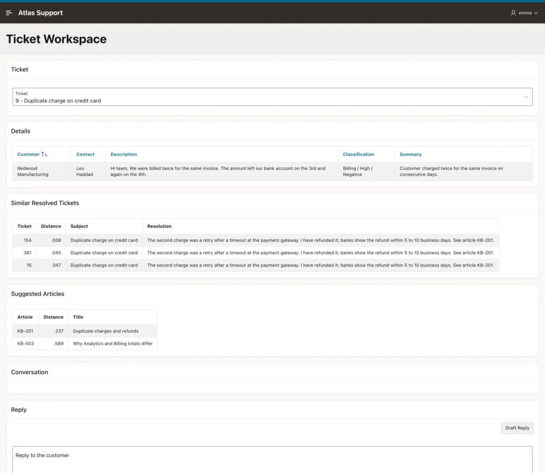Click the 'Customer charged twice' summary text
Image resolution: width=545 pixels, height=473 pixels.
click(x=451, y=171)
